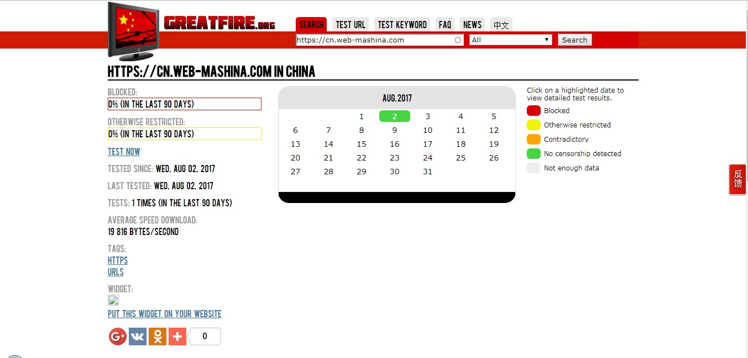Click the page heading HTTPS://CN.WEB-MASHINA.COM IN CHINA
Screen dimensions: 748x358
pos(212,72)
